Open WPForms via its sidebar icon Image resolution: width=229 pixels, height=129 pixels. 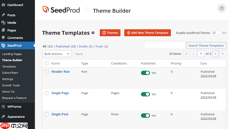3,107
